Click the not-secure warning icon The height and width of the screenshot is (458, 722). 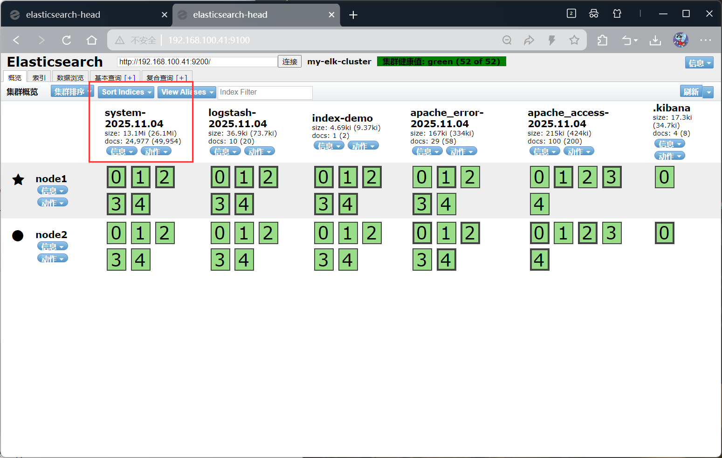pos(120,40)
